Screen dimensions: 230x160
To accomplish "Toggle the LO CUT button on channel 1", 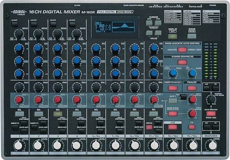I will (15, 25).
